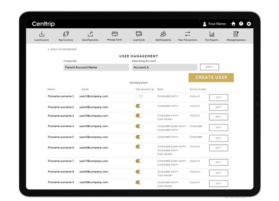Disable site access for Firsname surname 2
This screenshot has width=279, height=201.
[139, 106]
